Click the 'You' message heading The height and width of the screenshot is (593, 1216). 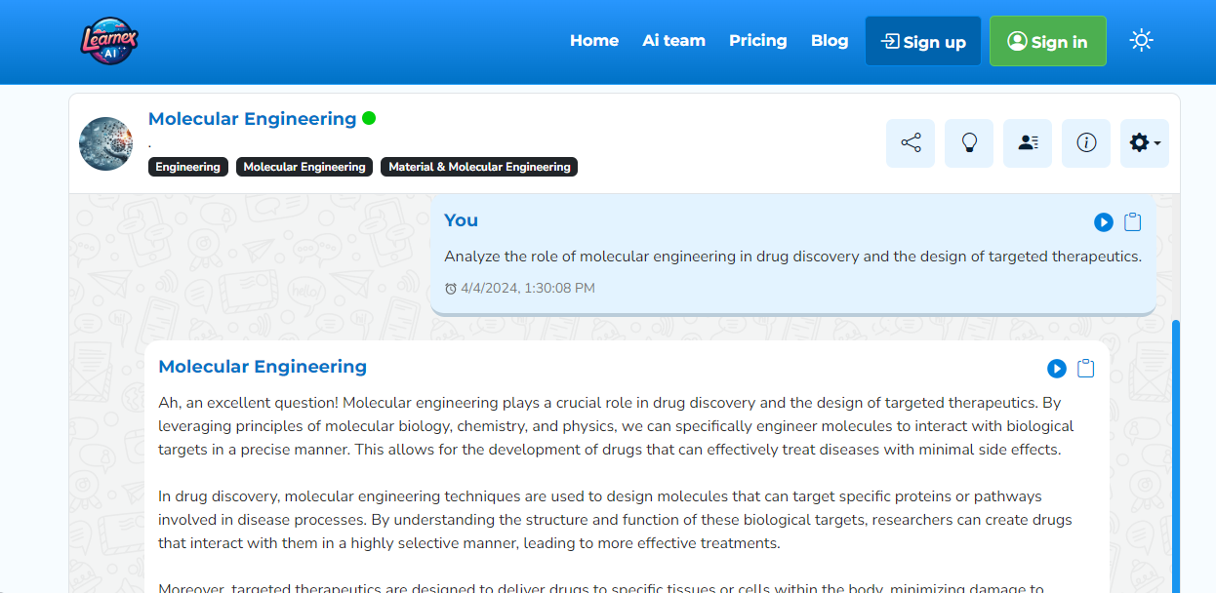pos(461,220)
